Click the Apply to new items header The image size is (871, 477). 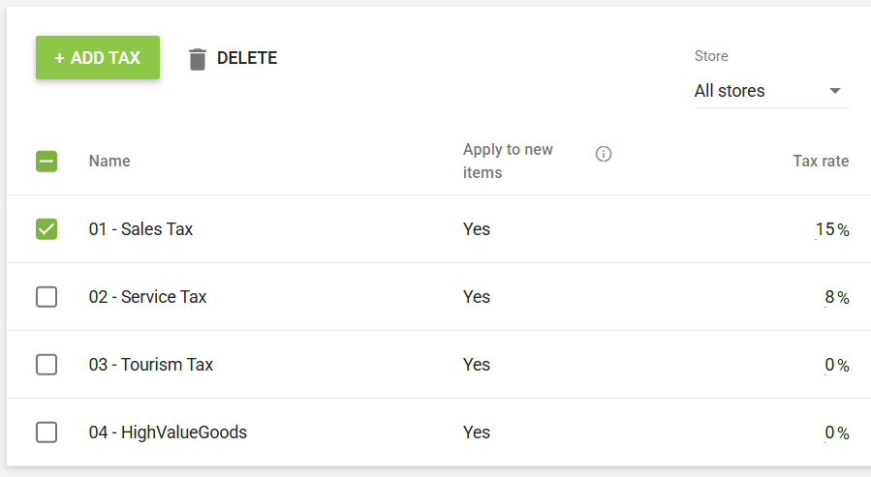[x=508, y=161]
